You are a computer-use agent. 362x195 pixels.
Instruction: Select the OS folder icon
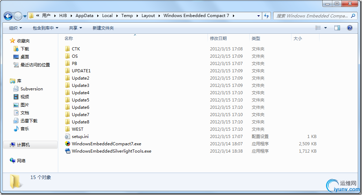pyautogui.click(x=67, y=56)
